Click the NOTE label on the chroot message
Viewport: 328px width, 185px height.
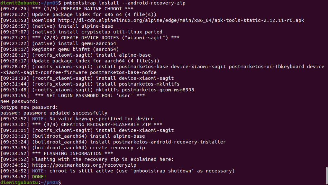coord(39,171)
